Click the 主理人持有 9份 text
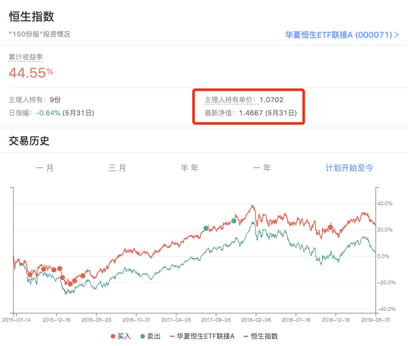Screen dimensions: 408x346 [35, 100]
